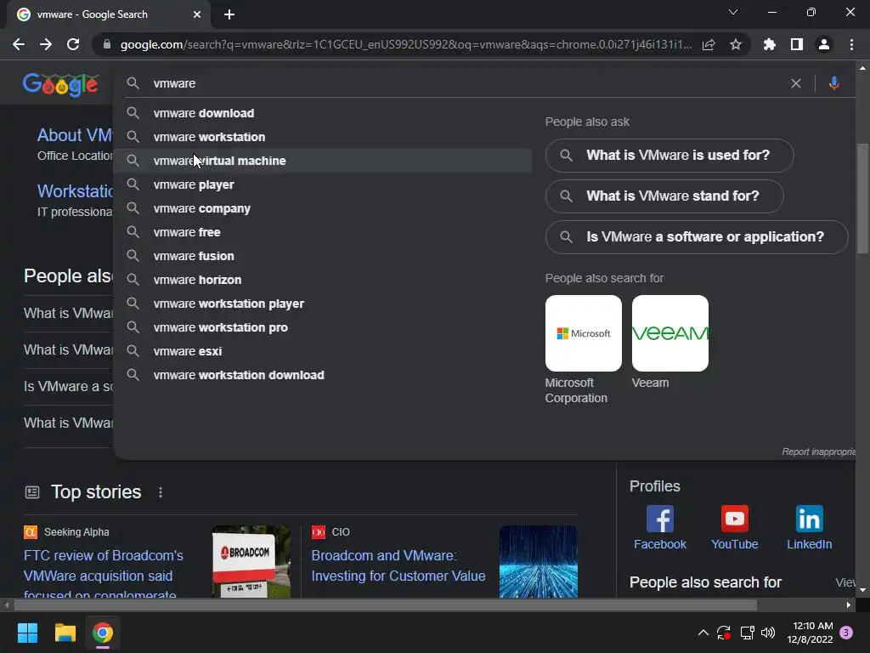
Task: Open volume speaker tray icon
Action: pyautogui.click(x=768, y=633)
